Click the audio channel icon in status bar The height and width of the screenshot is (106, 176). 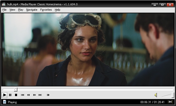[170, 102]
